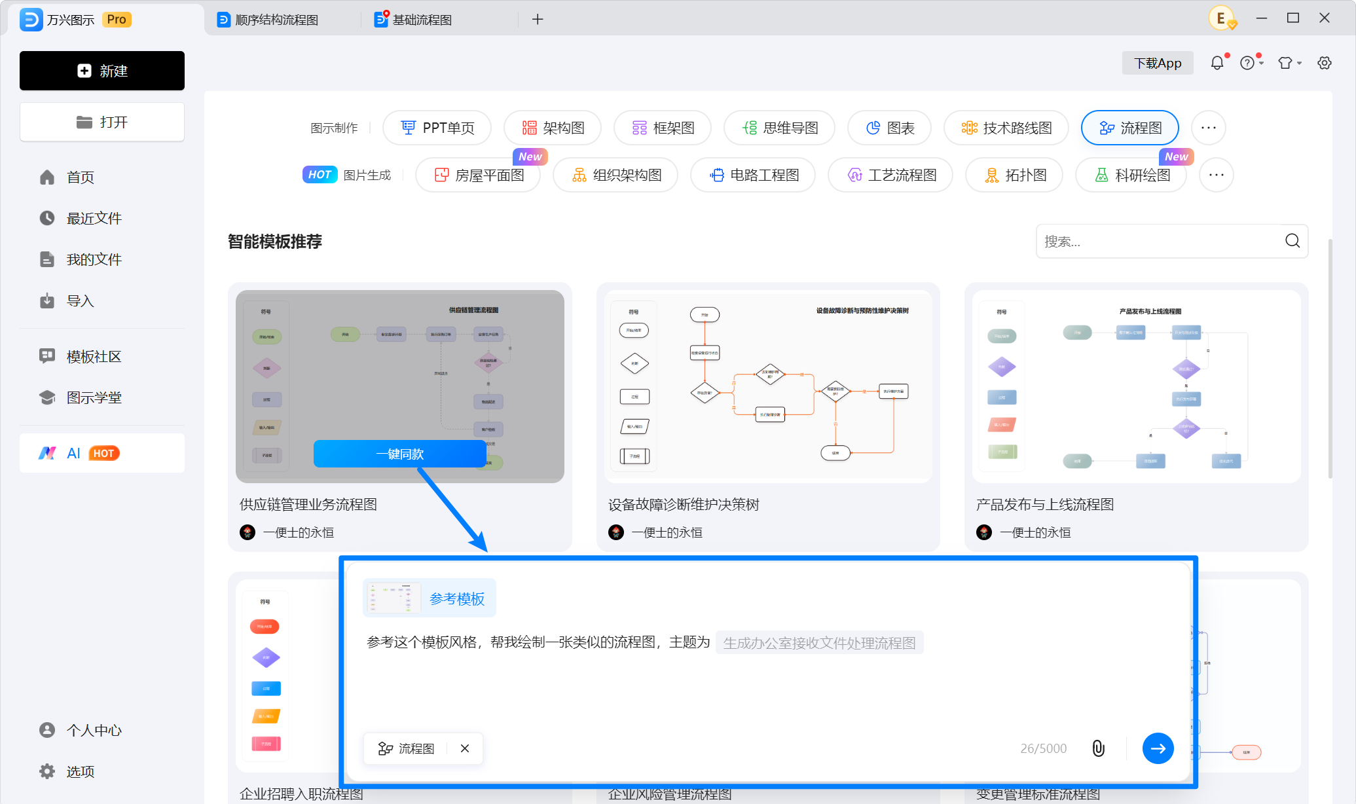Expand more options in 图片生成 row
Screen dimensions: 1356x804
[x=1217, y=175]
